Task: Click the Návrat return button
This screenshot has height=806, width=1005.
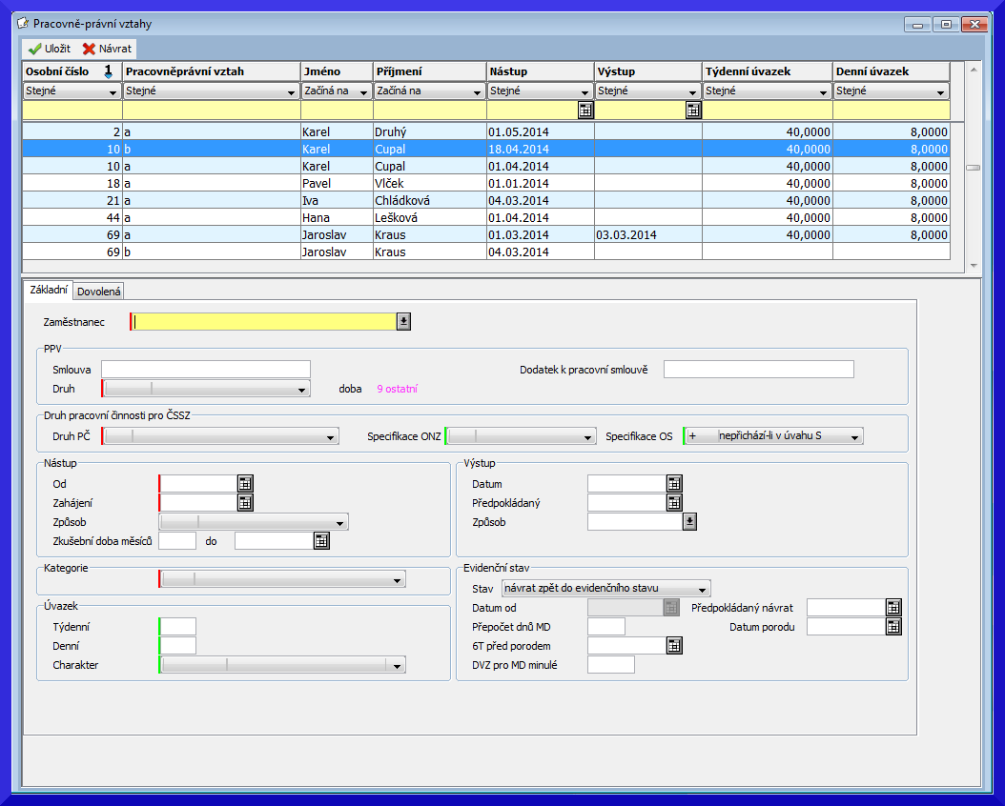Action: (108, 49)
